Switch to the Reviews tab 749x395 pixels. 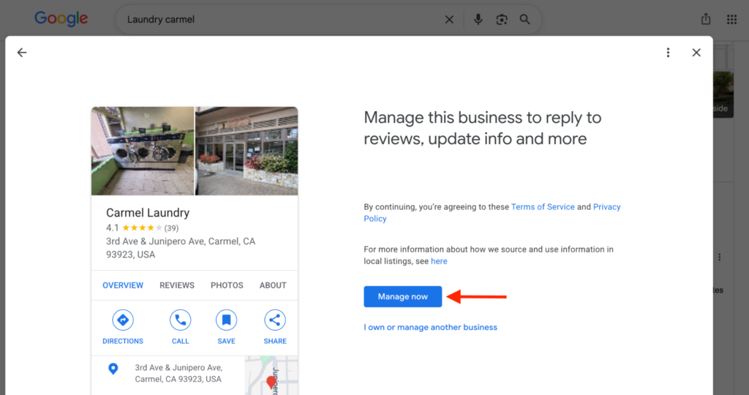[x=177, y=285]
